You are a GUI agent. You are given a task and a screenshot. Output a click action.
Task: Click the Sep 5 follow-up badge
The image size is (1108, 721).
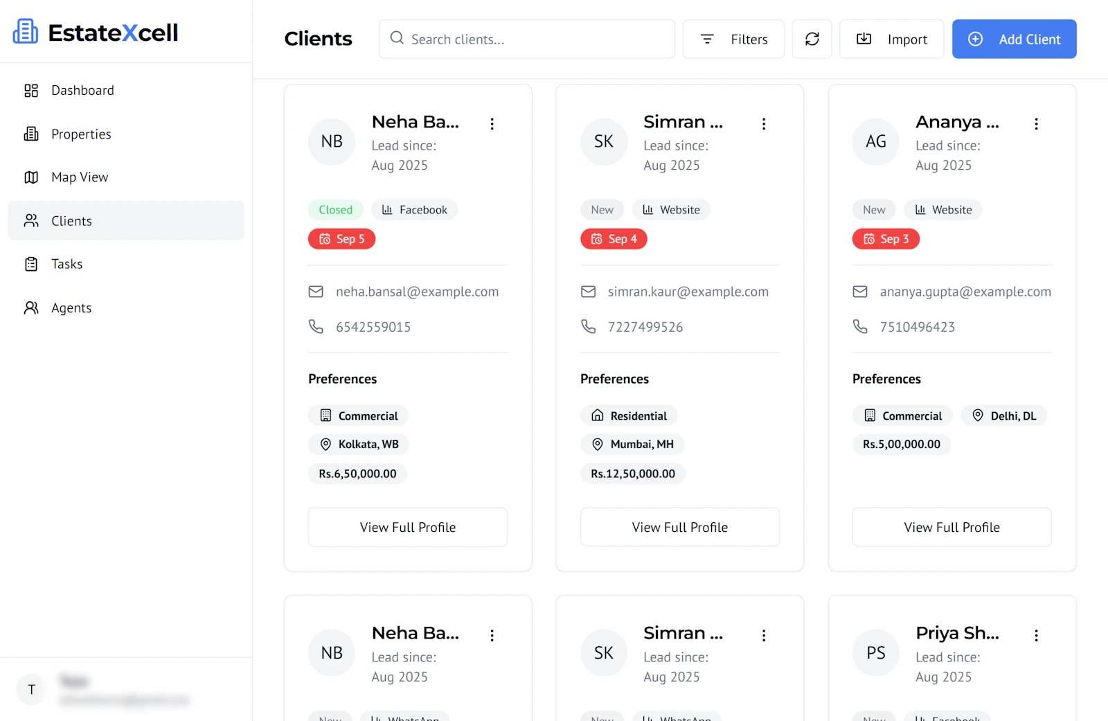tap(341, 239)
